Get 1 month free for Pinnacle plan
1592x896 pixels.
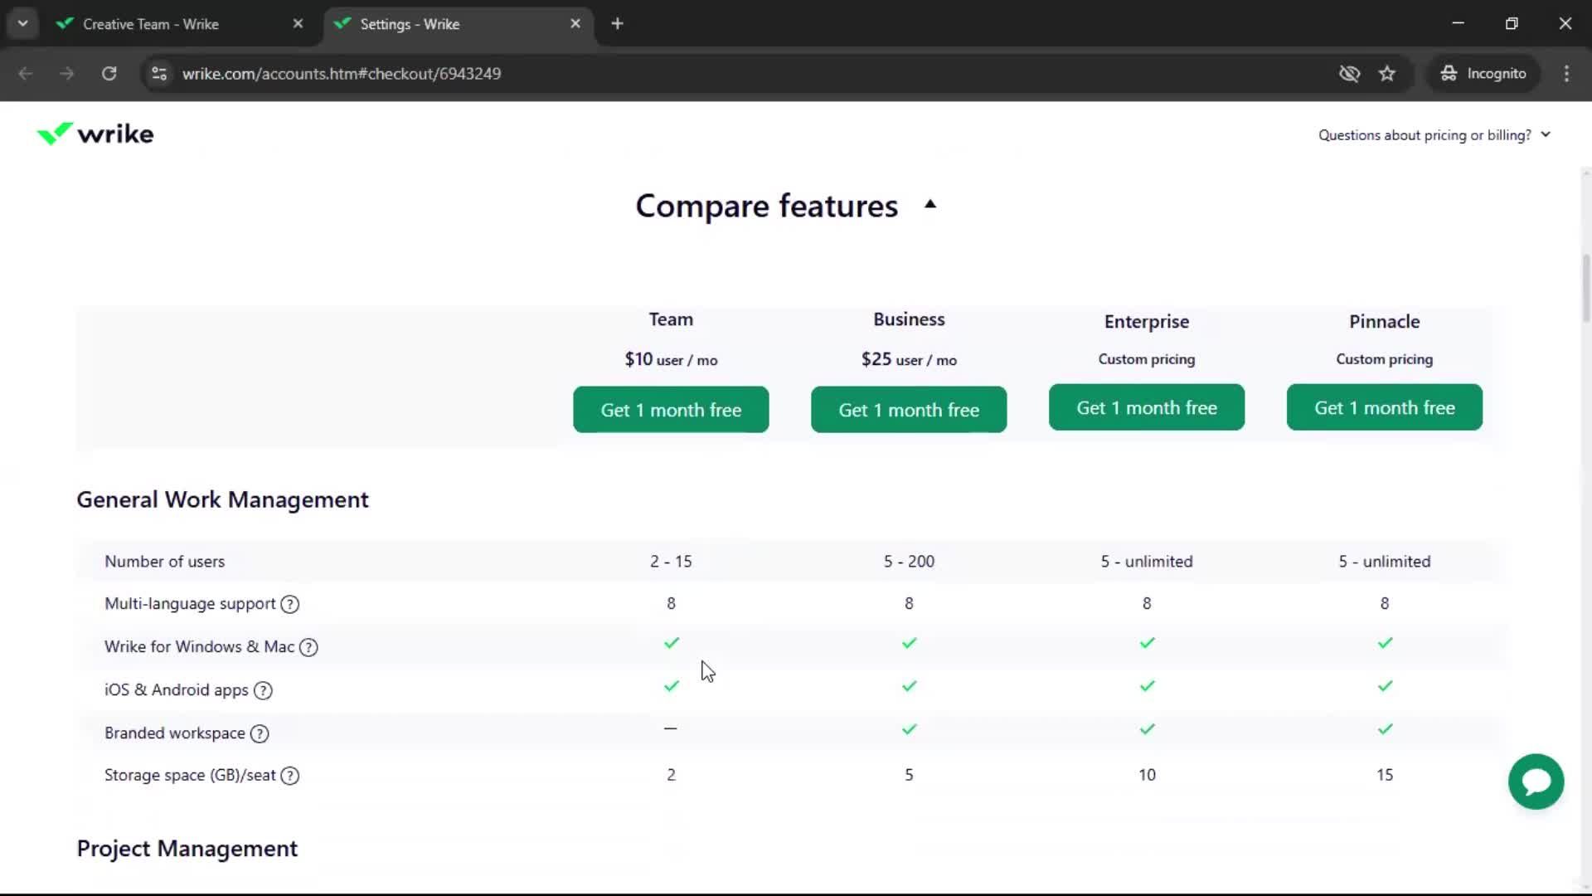click(x=1385, y=407)
